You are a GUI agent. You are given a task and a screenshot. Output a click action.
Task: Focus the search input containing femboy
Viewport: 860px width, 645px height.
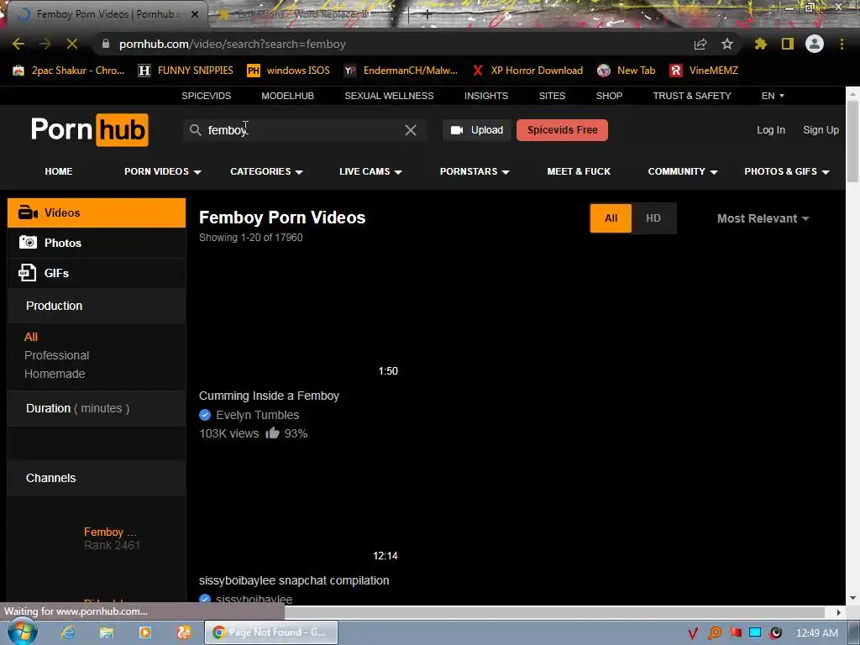pyautogui.click(x=304, y=130)
